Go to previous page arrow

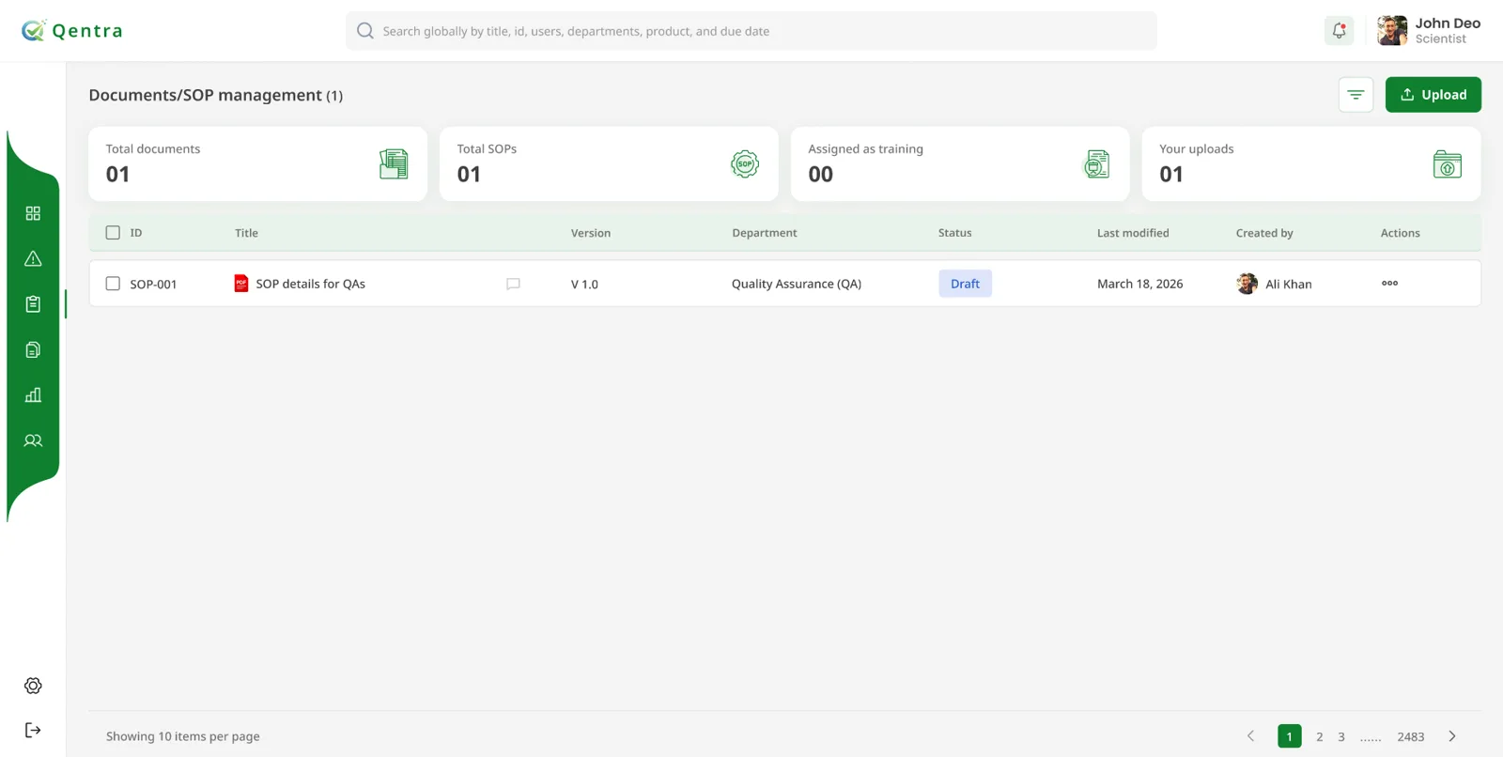[x=1250, y=736]
